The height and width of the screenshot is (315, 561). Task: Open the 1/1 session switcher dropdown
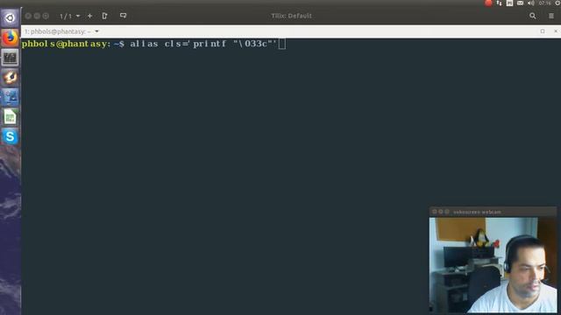(x=70, y=16)
